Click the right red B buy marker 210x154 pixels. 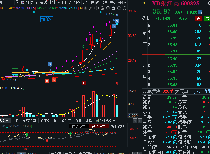coord(53,80)
